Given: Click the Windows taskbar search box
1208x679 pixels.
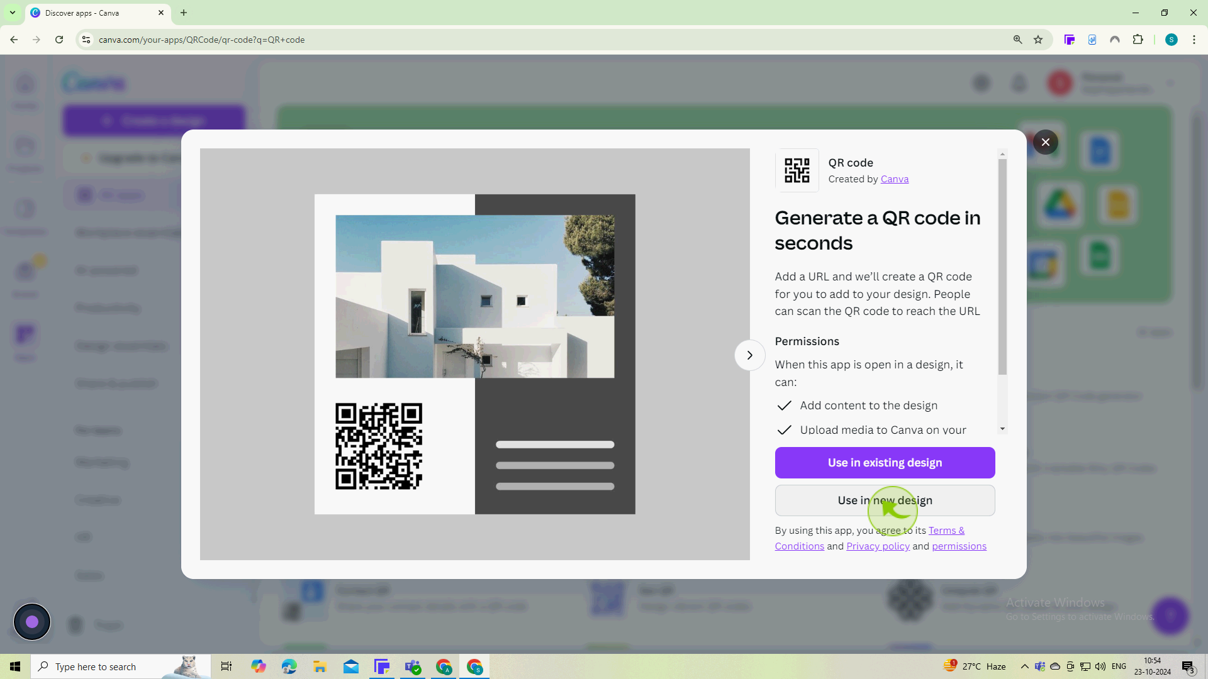Looking at the screenshot, I should pos(120,666).
